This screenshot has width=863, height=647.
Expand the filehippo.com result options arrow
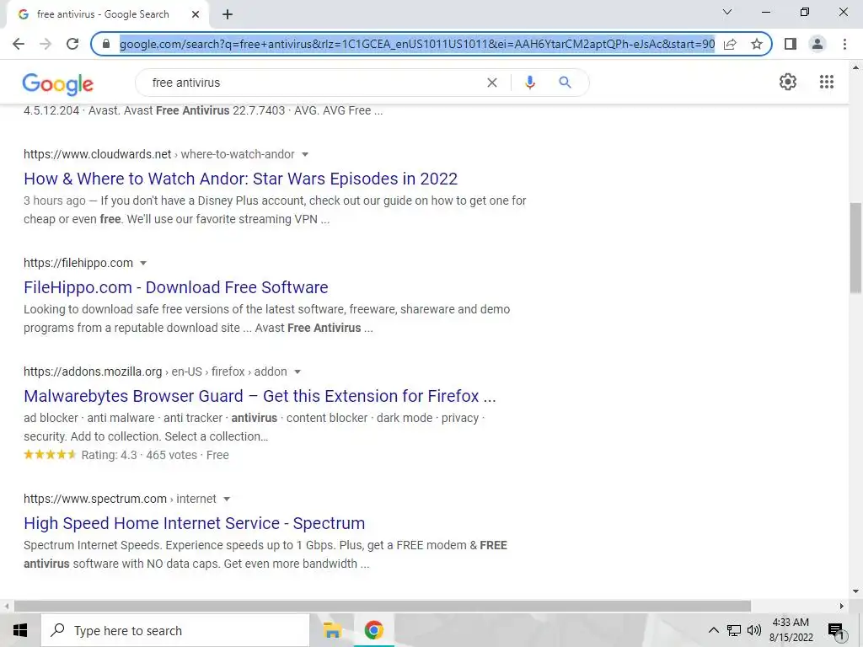pyautogui.click(x=143, y=264)
